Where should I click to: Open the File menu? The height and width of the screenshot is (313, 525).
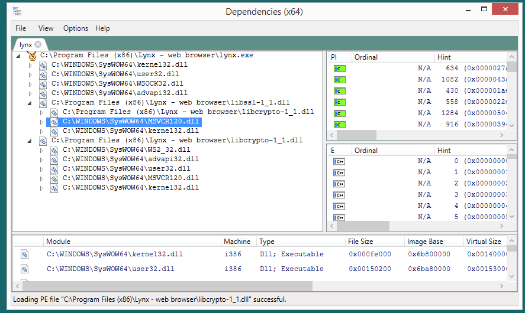click(21, 28)
